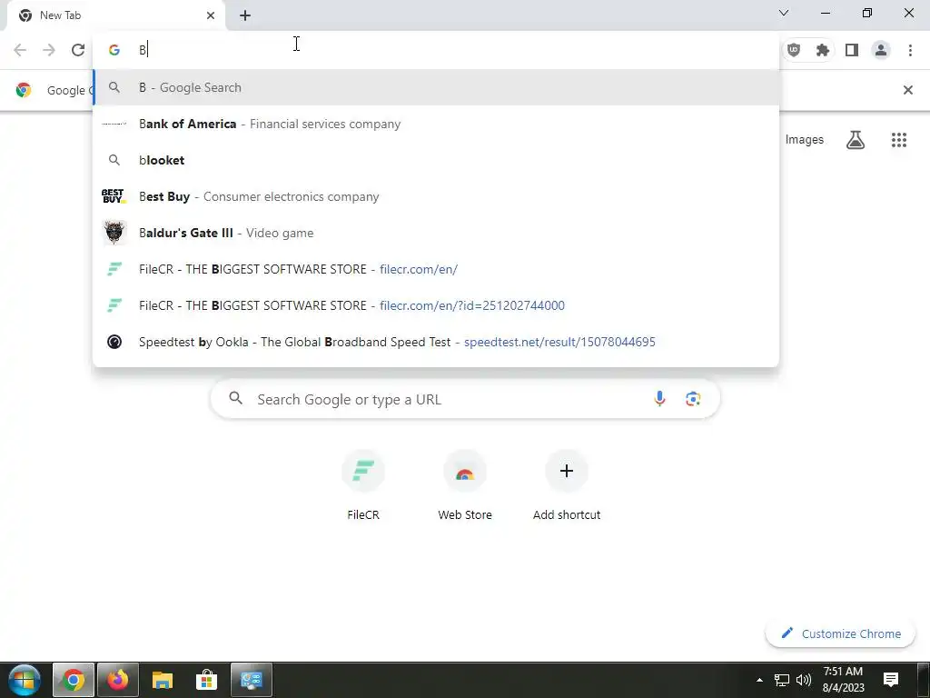Screen dimensions: 930x698
Task: Open the filecr.com/en/ suggestion
Action: pyautogui.click(x=437, y=269)
